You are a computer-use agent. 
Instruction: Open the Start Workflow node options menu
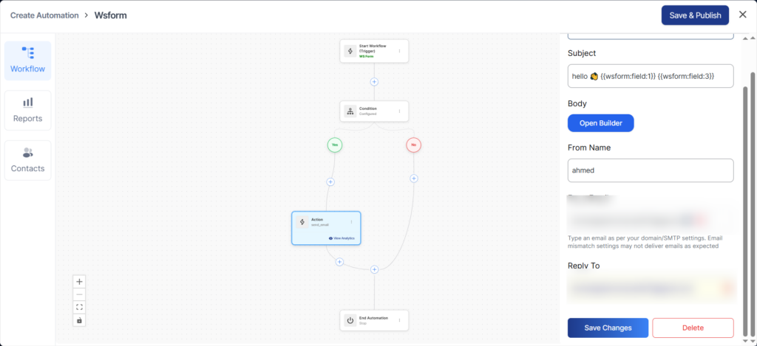[x=399, y=51]
